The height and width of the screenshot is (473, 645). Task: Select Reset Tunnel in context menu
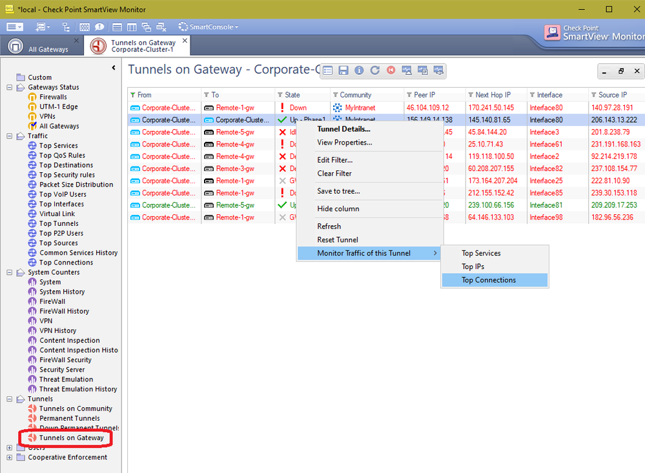[x=338, y=239]
